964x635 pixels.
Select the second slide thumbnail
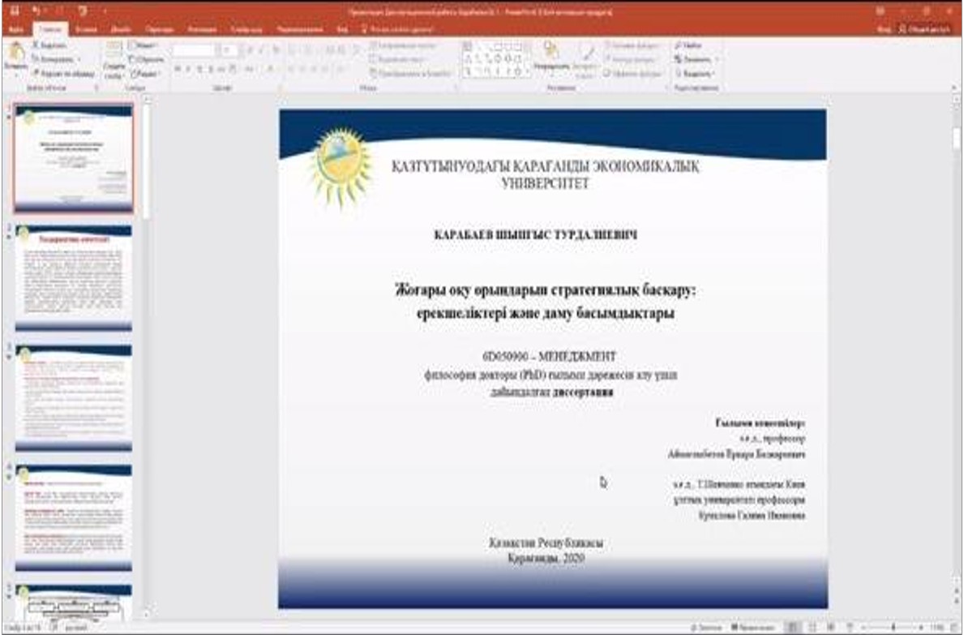[74, 278]
